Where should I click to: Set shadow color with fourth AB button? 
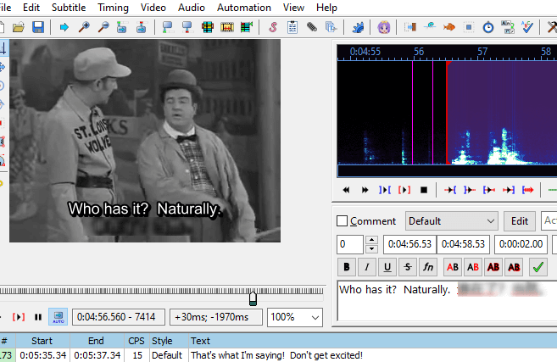pos(514,267)
